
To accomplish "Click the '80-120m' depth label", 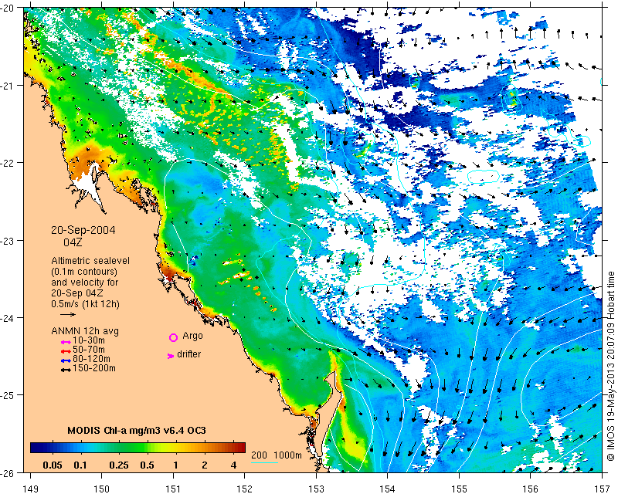I will click(x=91, y=359).
